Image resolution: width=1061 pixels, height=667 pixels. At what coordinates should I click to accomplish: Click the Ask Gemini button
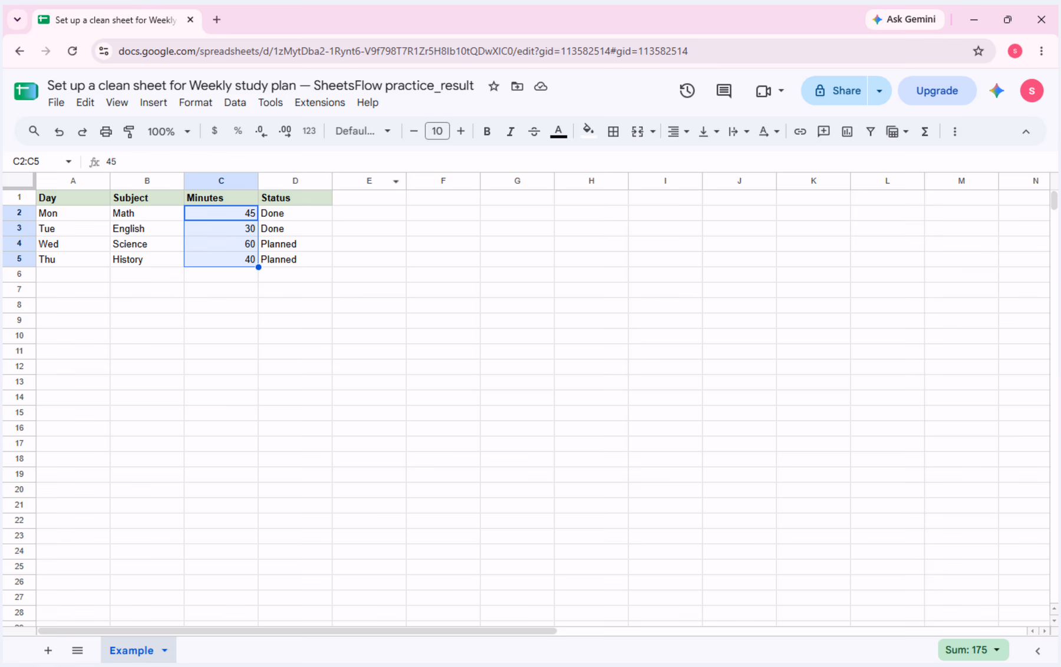pyautogui.click(x=904, y=19)
